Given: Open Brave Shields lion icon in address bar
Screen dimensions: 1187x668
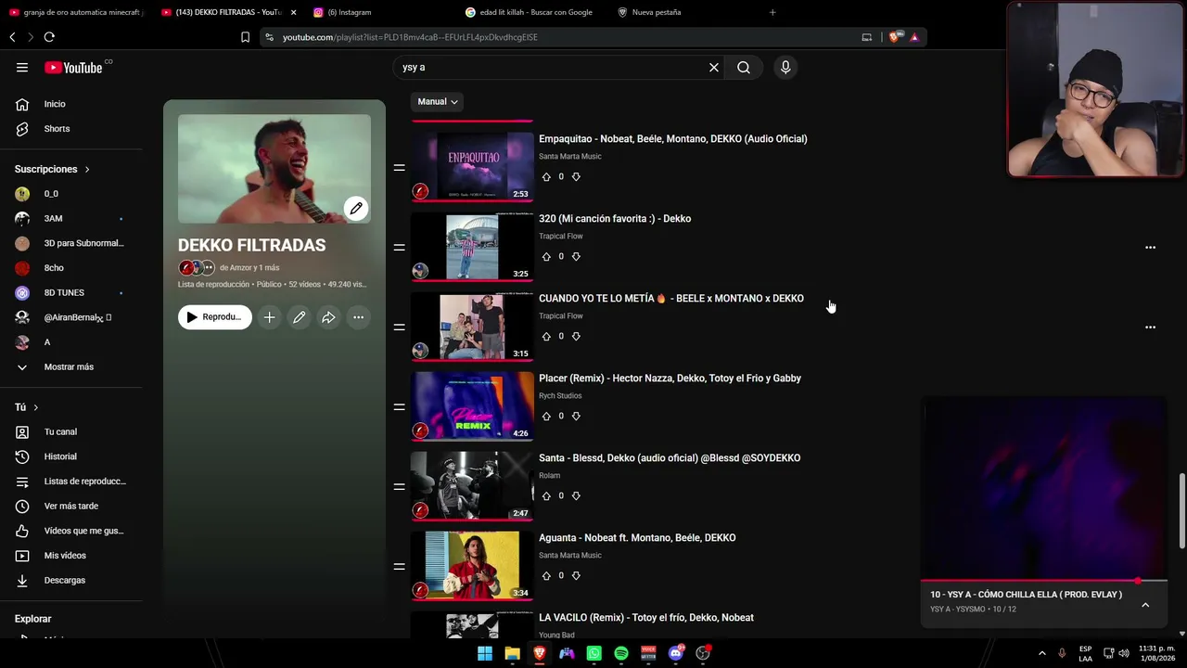Looking at the screenshot, I should point(894,37).
